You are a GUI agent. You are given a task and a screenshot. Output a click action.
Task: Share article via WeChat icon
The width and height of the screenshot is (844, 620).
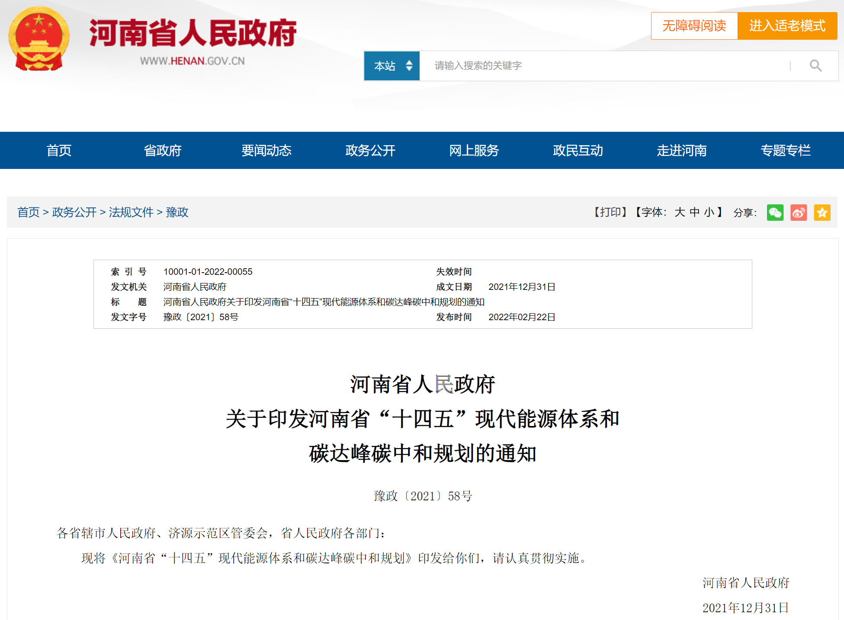[775, 212]
